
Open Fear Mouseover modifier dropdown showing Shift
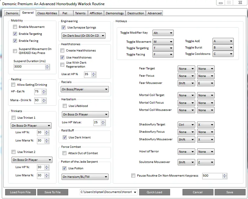(x=186, y=83)
